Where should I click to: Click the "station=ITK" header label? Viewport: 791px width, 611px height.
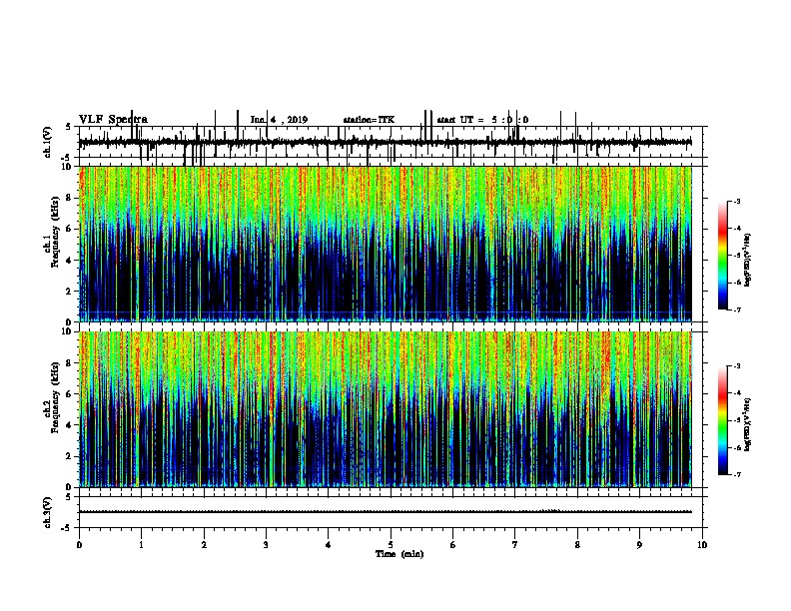[369, 120]
